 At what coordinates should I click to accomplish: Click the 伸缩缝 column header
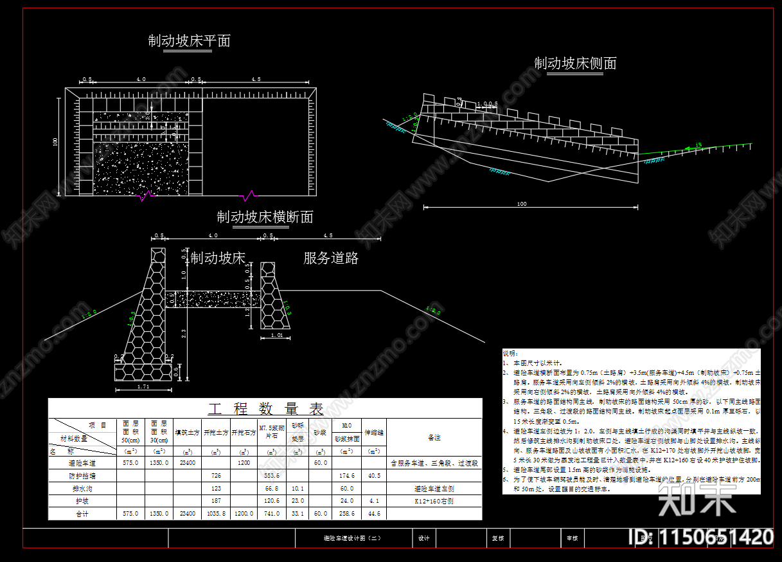pos(375,432)
